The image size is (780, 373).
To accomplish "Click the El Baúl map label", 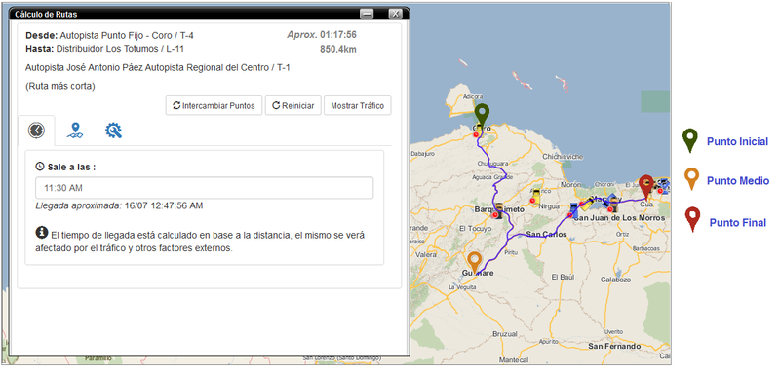I will [564, 277].
